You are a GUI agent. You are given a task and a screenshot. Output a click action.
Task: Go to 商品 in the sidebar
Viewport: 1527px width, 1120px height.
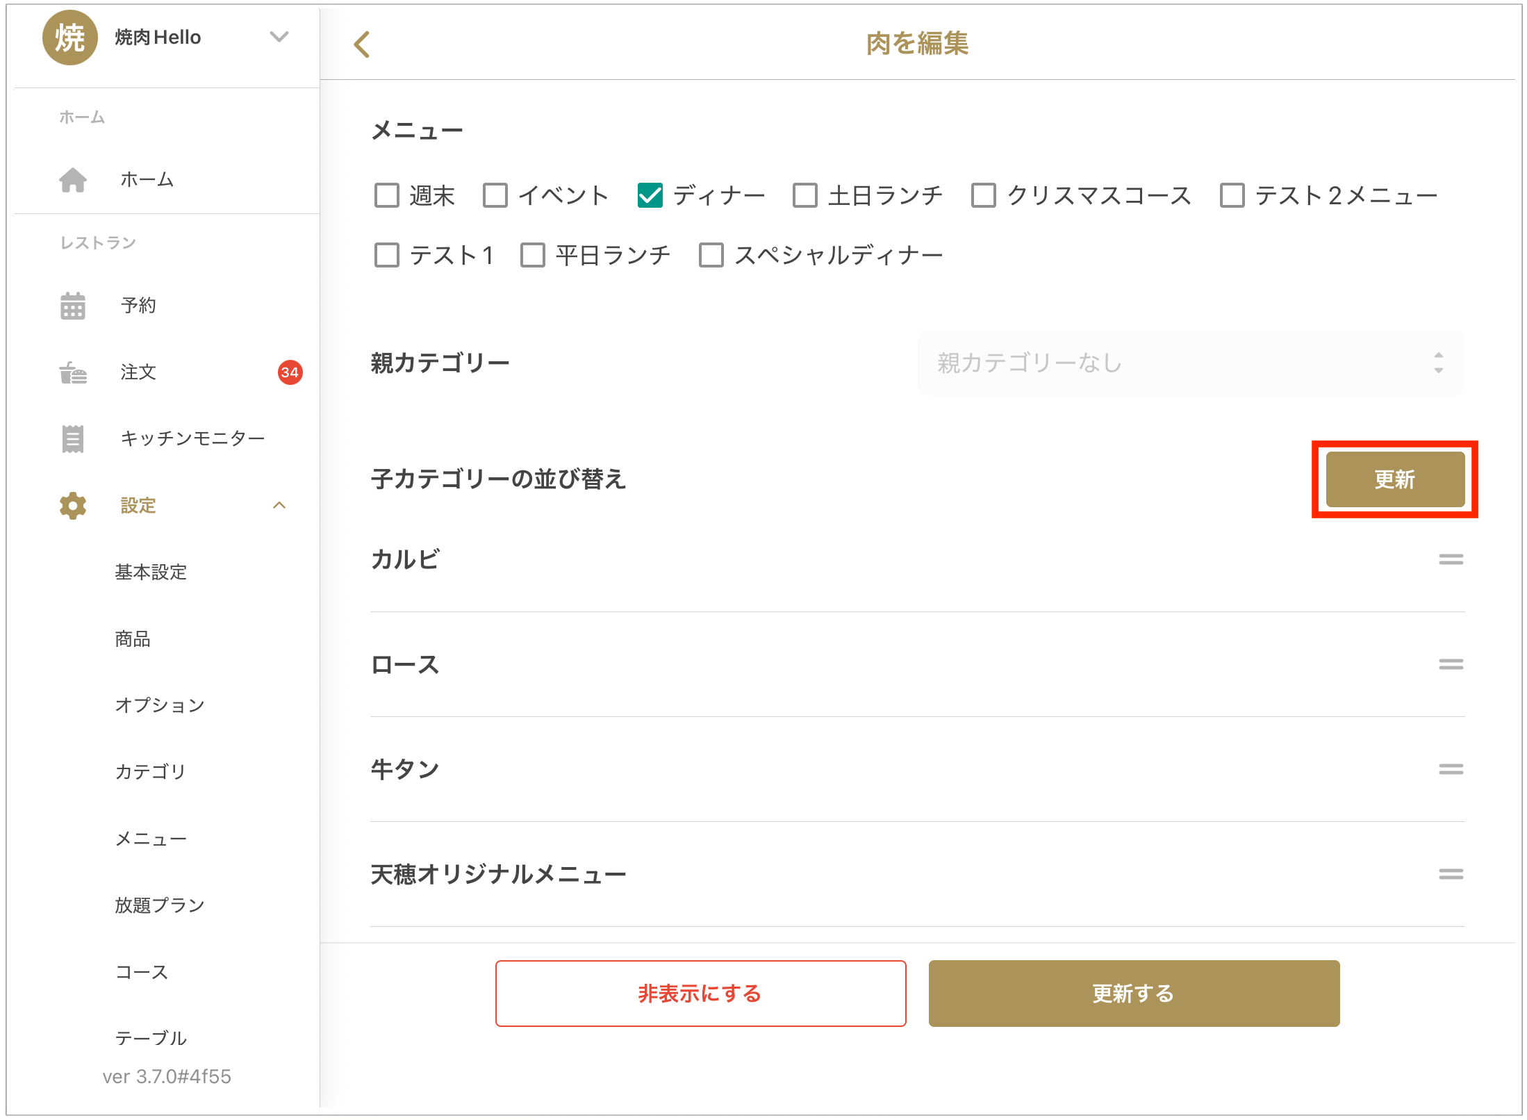pyautogui.click(x=133, y=639)
